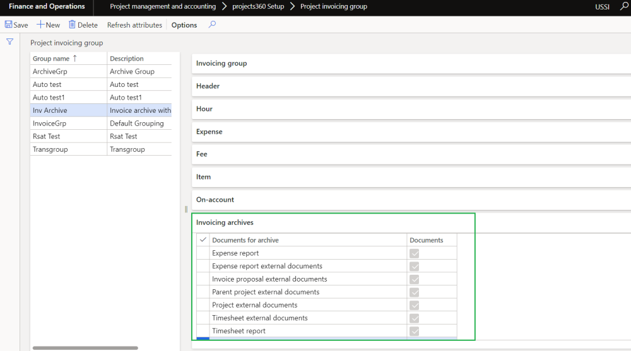
Task: Click the Delete trash icon
Action: click(x=72, y=25)
